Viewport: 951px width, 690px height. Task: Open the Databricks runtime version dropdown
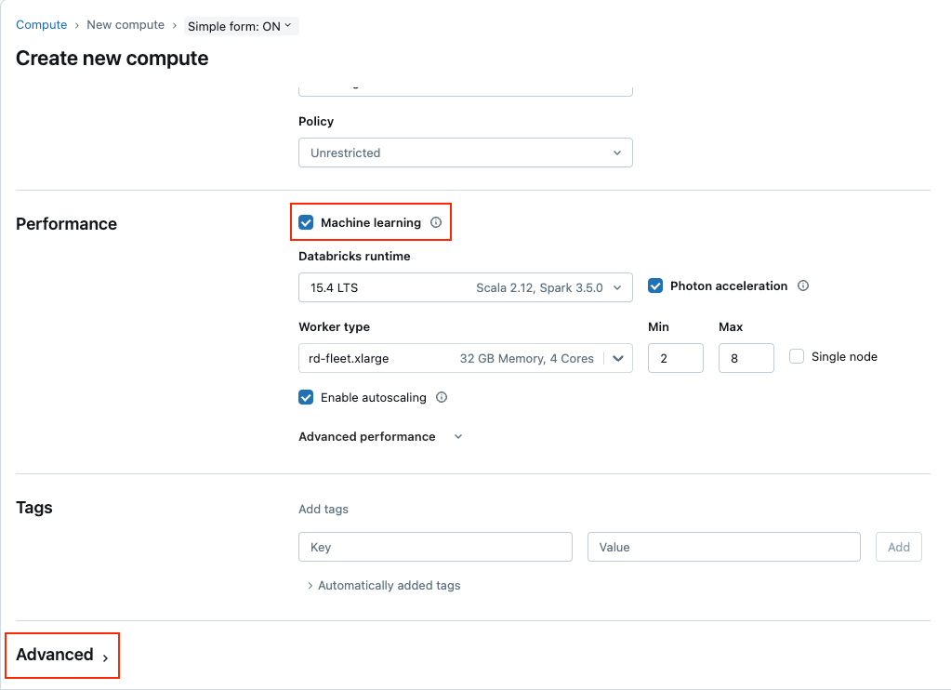point(465,288)
